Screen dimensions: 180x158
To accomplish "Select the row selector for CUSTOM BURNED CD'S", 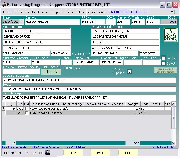I will 4,109.
